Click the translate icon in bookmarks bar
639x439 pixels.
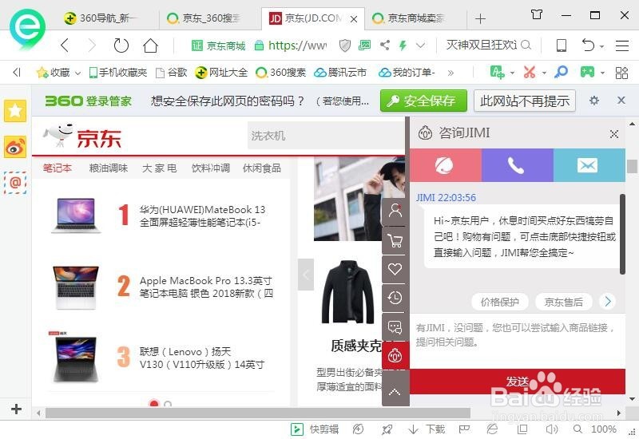[497, 73]
